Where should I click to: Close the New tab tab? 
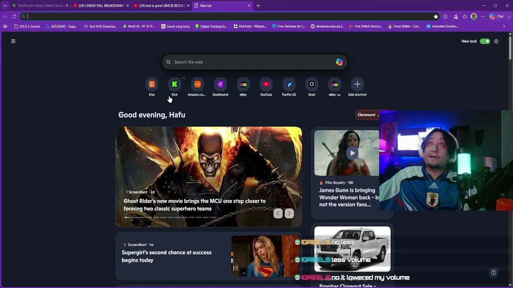click(249, 6)
